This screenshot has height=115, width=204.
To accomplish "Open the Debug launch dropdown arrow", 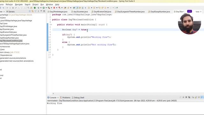I will click(41, 8).
